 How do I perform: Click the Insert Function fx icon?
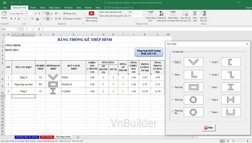(x=39, y=29)
